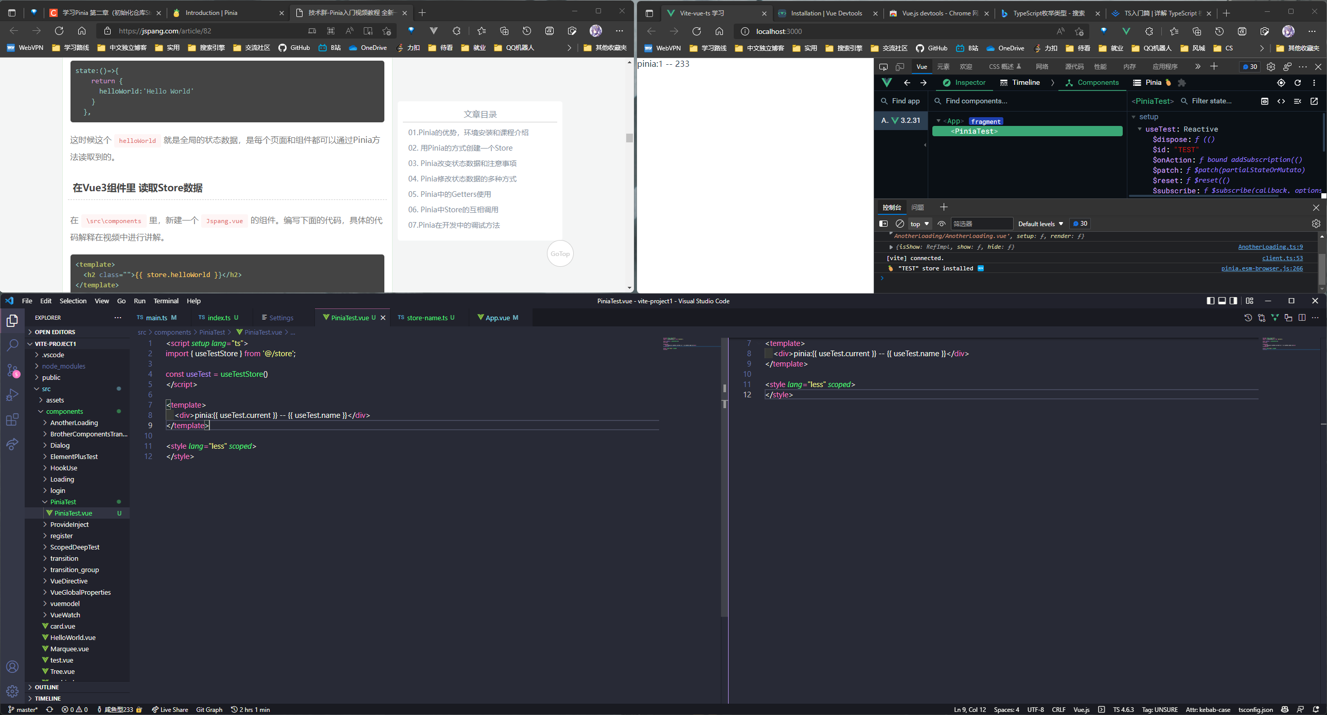Click clear console icon in DevTools

pyautogui.click(x=900, y=224)
